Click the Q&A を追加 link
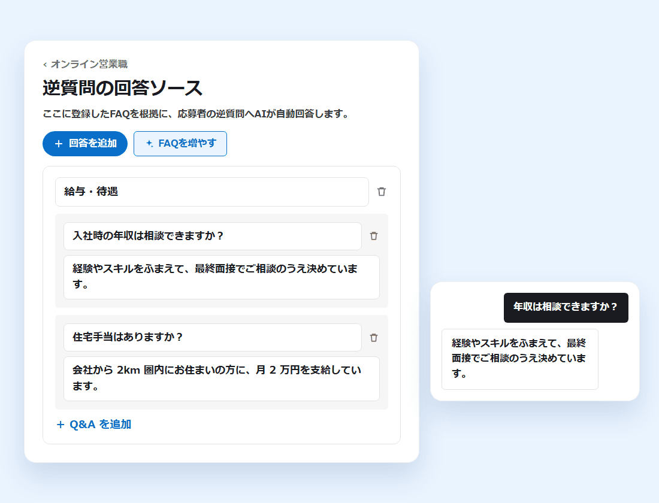This screenshot has height=503, width=659. tap(93, 425)
